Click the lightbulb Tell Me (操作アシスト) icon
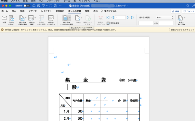 coord(102,11)
